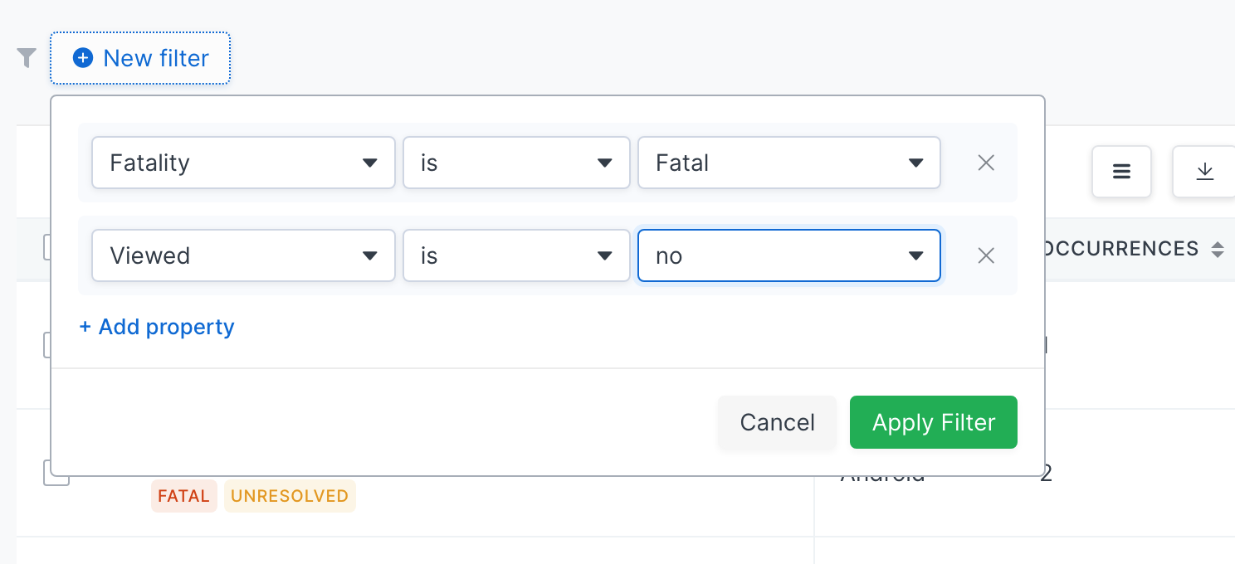Open the Fatality row 'is' operator dropdown

pyautogui.click(x=516, y=163)
